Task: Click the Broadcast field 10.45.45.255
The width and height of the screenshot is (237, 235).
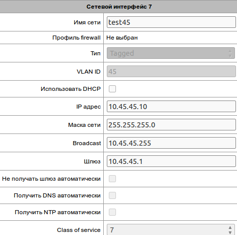Action: point(171,143)
